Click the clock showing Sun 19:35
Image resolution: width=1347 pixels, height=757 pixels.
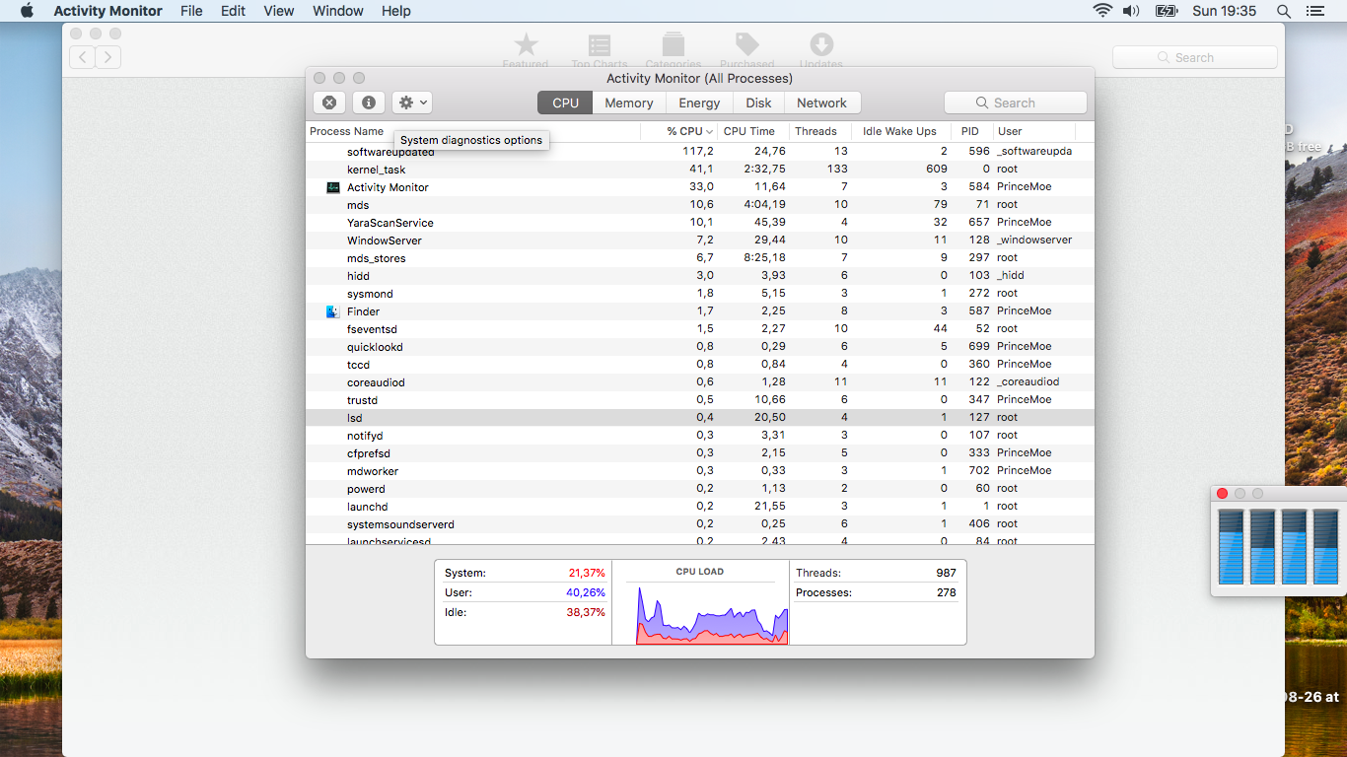pos(1225,11)
